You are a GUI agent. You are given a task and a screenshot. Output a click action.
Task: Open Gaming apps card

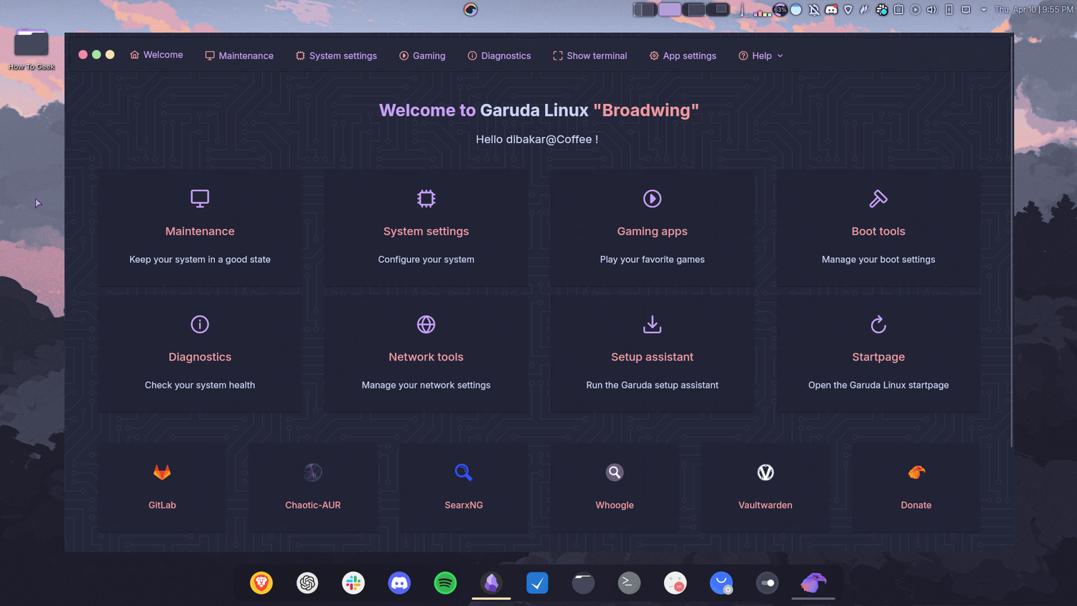pyautogui.click(x=652, y=228)
